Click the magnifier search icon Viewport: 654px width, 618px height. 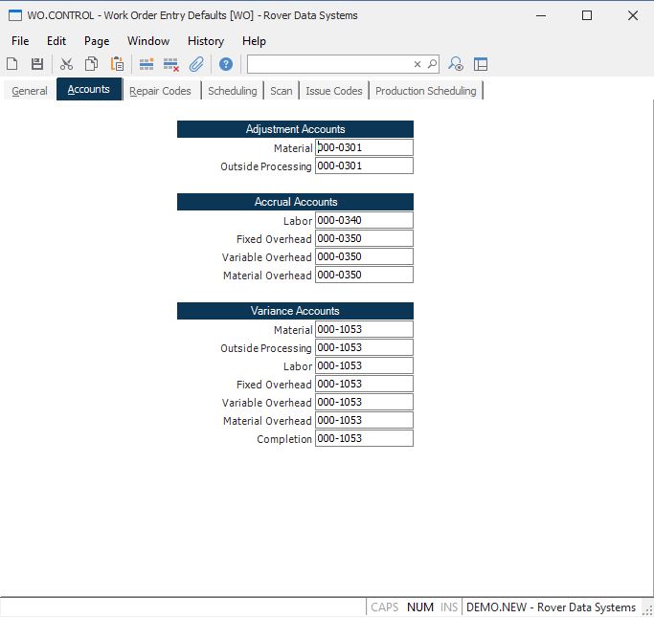432,64
